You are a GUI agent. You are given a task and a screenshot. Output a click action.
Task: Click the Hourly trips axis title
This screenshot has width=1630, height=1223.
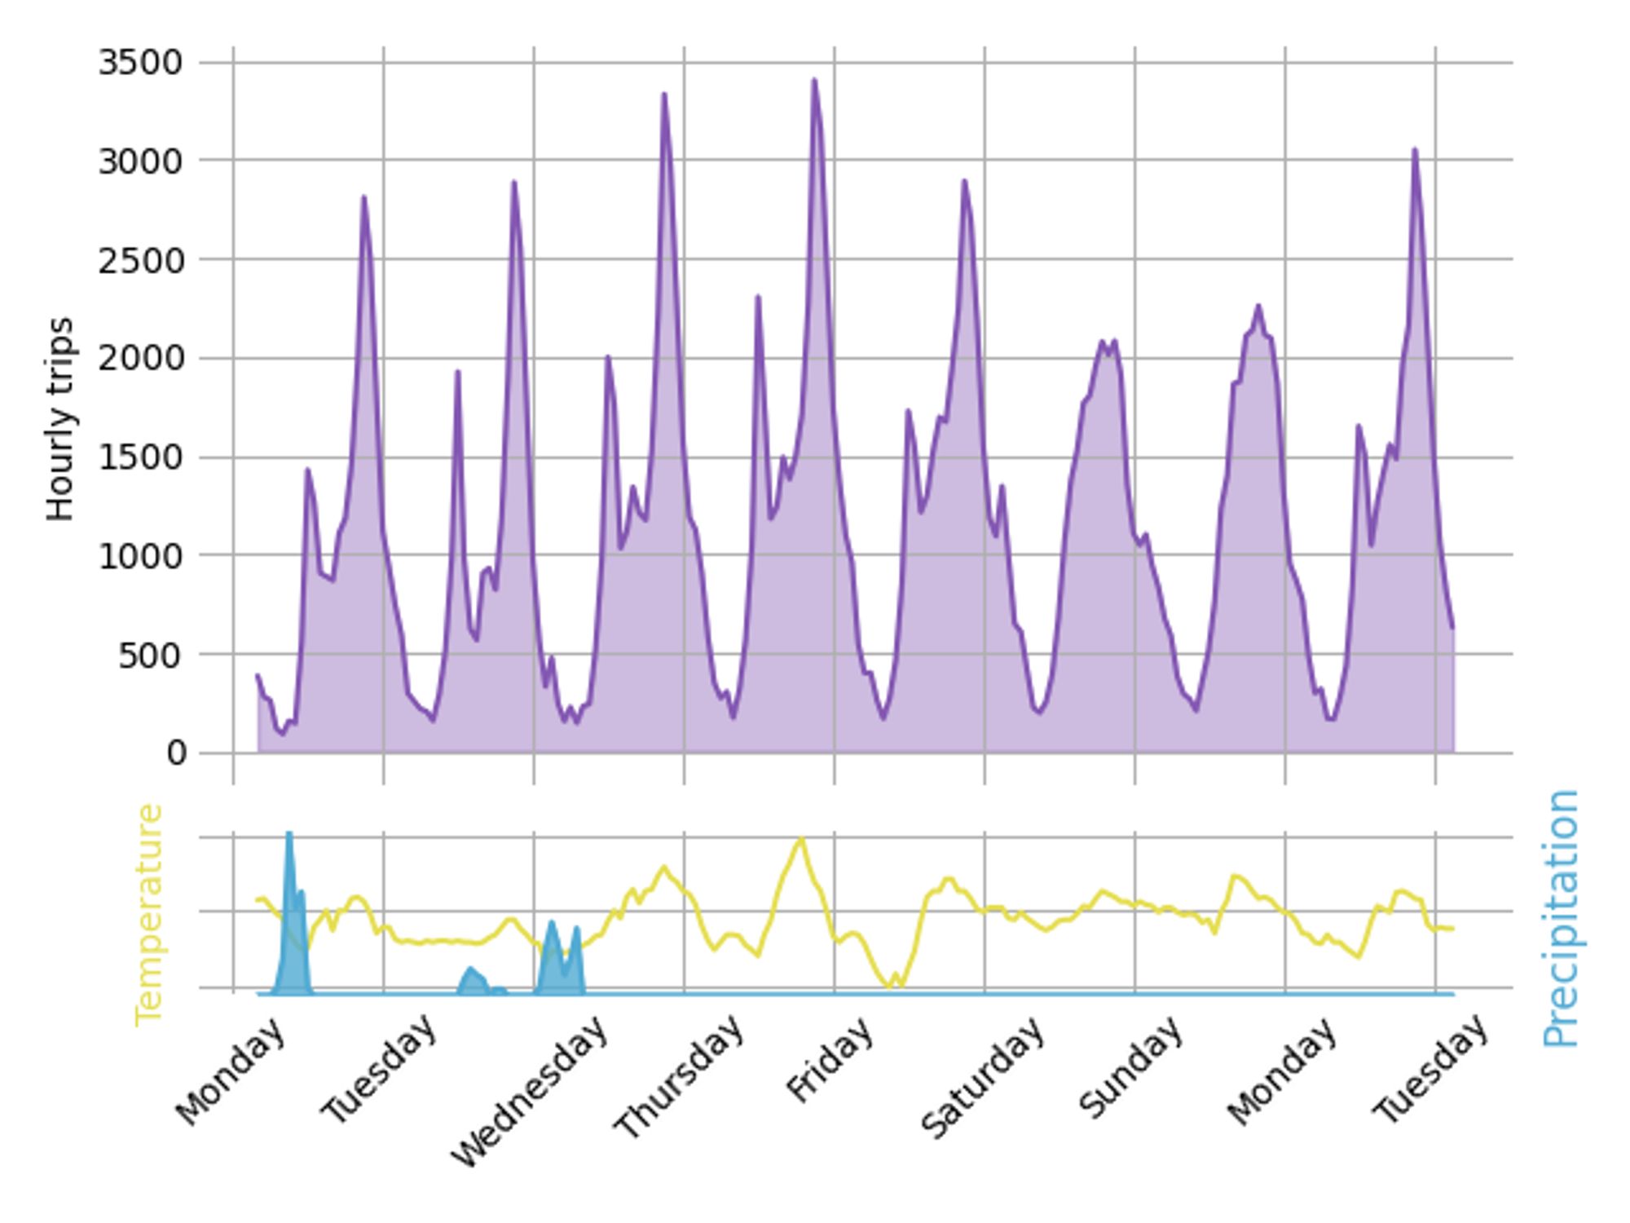coord(60,418)
